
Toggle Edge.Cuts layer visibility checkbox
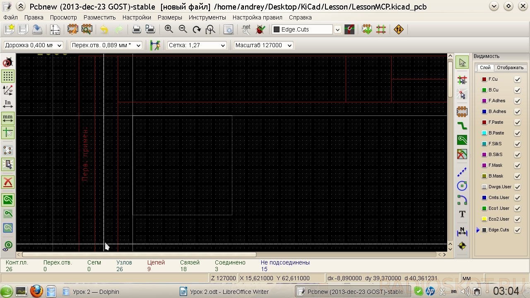[x=517, y=230]
